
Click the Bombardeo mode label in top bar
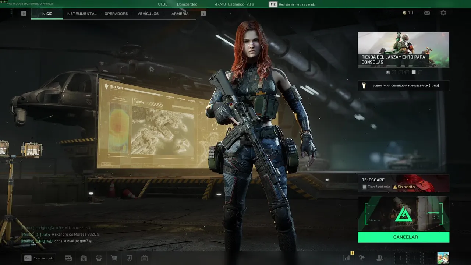pyautogui.click(x=187, y=4)
